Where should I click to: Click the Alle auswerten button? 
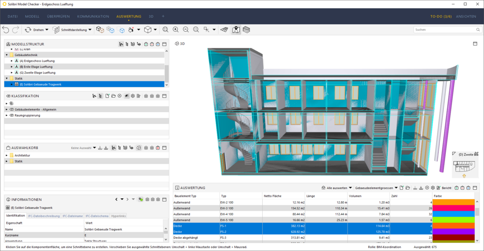point(336,188)
